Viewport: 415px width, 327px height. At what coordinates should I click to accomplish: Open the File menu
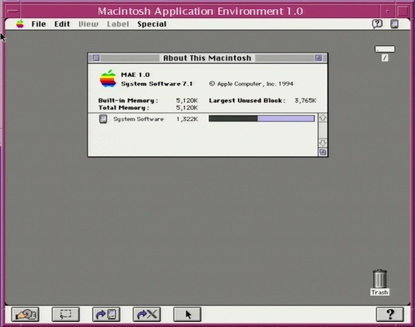tap(38, 24)
